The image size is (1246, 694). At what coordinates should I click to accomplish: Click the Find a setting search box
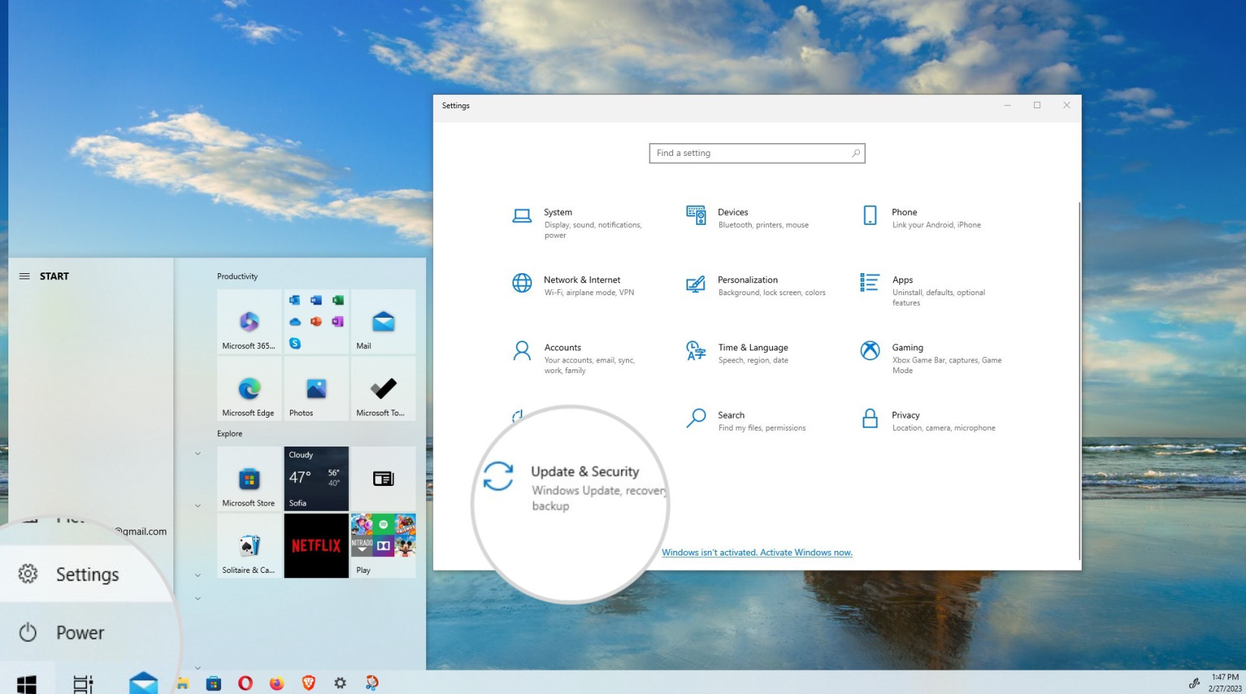point(757,153)
